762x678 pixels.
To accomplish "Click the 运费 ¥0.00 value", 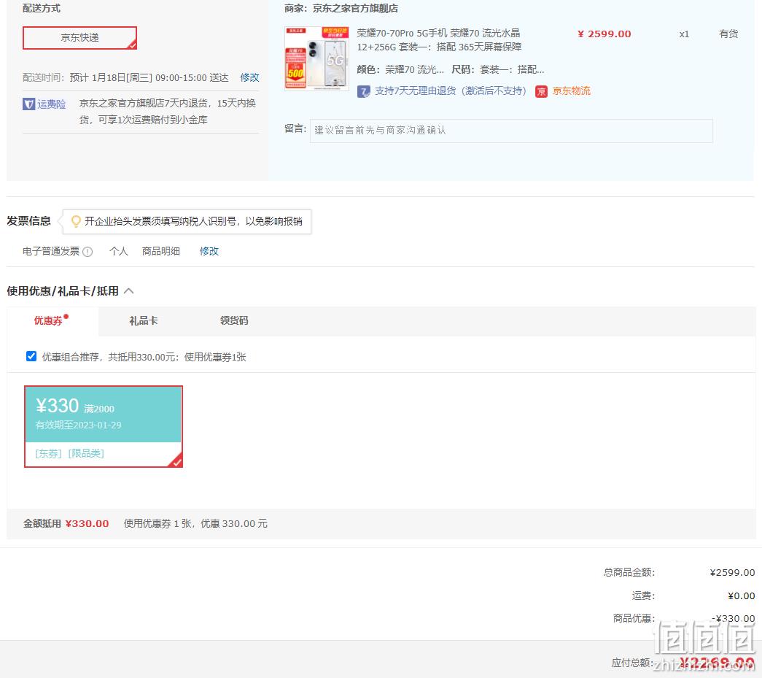I will [x=741, y=596].
